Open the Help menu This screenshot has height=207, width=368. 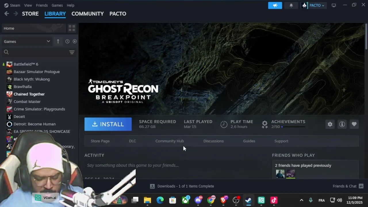(x=70, y=5)
